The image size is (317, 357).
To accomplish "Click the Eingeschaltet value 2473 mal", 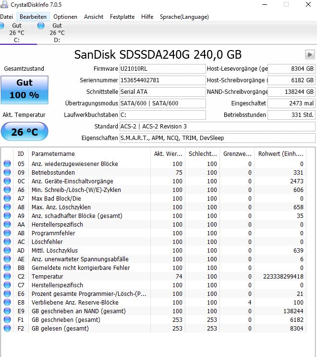I will click(x=292, y=103).
